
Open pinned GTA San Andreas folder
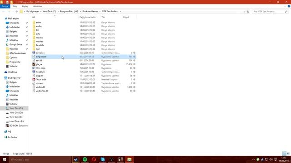tap(18, 53)
